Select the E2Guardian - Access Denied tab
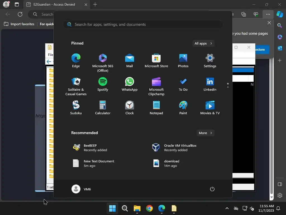286x215 pixels. (x=56, y=4)
